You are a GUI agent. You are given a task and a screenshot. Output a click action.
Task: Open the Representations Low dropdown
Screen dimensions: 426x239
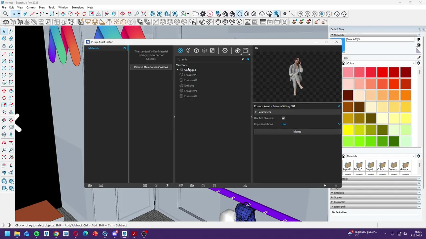point(310,124)
